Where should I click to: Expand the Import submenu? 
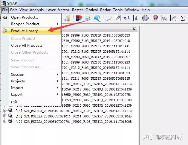(35, 88)
